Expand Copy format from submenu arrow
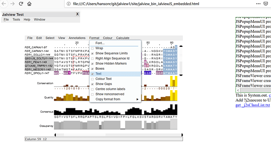271x150 pixels. point(137,99)
